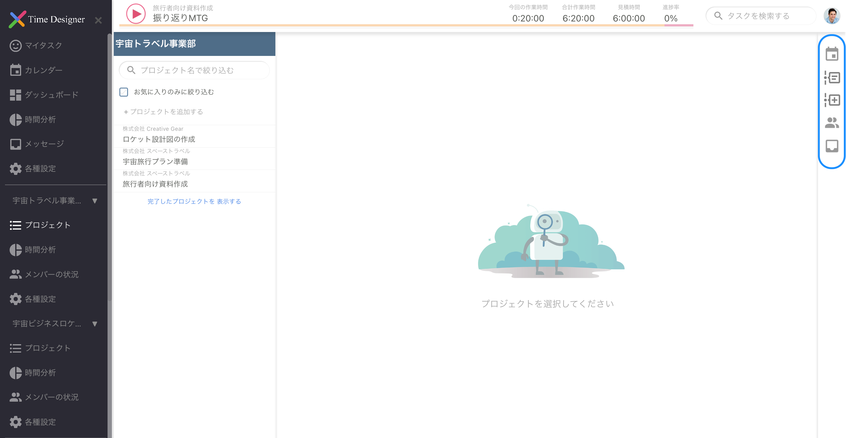The height and width of the screenshot is (438, 846).
Task: Select the ロケット設計図の作成 project
Action: (x=159, y=139)
